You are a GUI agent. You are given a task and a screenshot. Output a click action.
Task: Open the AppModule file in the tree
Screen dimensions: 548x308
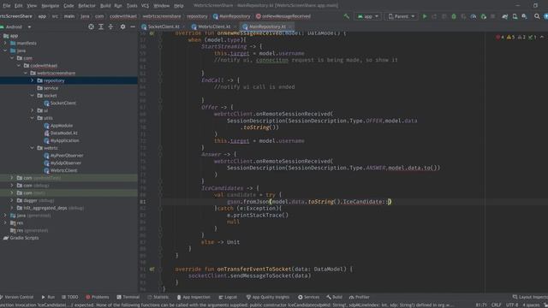pyautogui.click(x=58, y=126)
